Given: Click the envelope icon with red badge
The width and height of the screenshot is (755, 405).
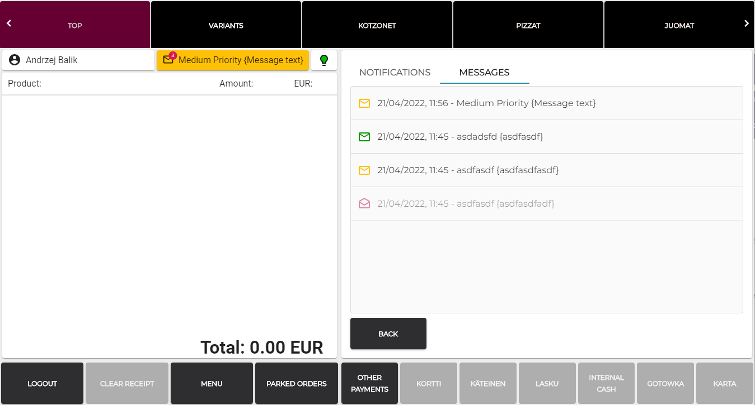Looking at the screenshot, I should coord(168,60).
